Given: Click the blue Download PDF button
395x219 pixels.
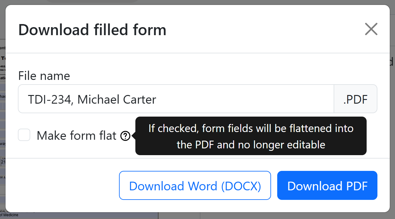Looking at the screenshot, I should [327, 185].
